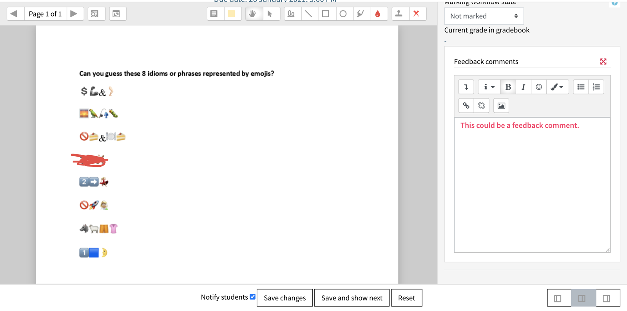The height and width of the screenshot is (311, 627).
Task: Remove link with the unlink icon
Action: click(482, 106)
